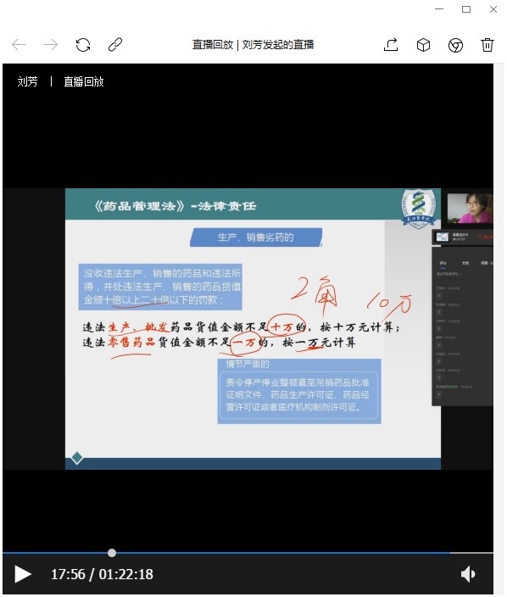Go forward with the right arrow
Screen dimensions: 507x597
pyautogui.click(x=51, y=45)
